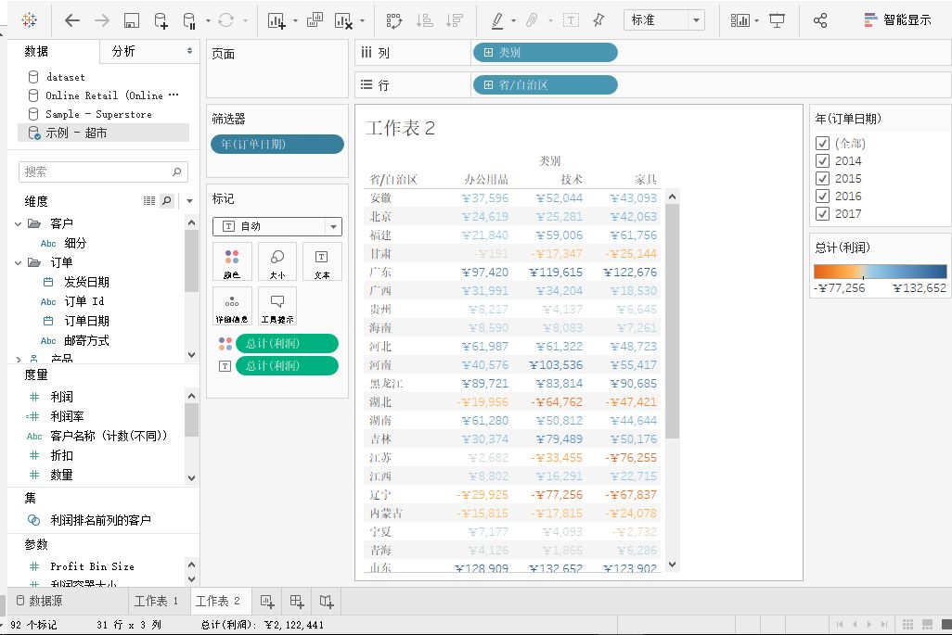Select the 省/自治区 pill on rows shelf
This screenshot has height=635, width=952.
coord(545,85)
